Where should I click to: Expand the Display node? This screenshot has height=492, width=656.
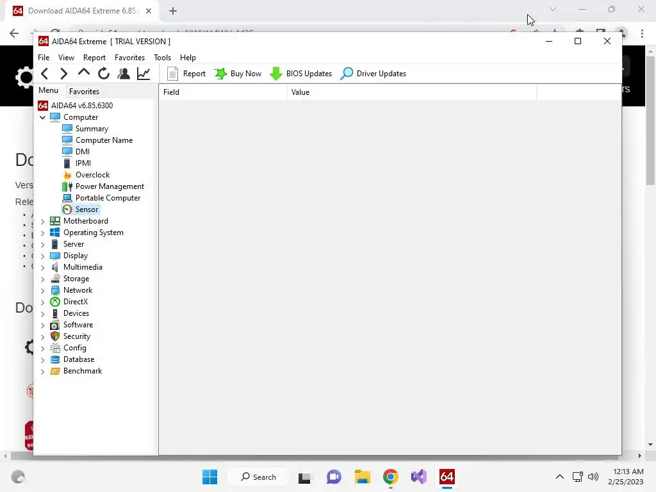(x=42, y=256)
